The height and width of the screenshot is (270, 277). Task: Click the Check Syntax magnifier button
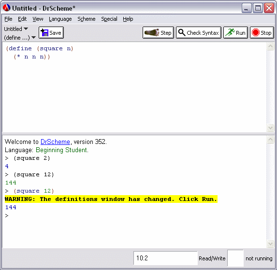coord(199,33)
